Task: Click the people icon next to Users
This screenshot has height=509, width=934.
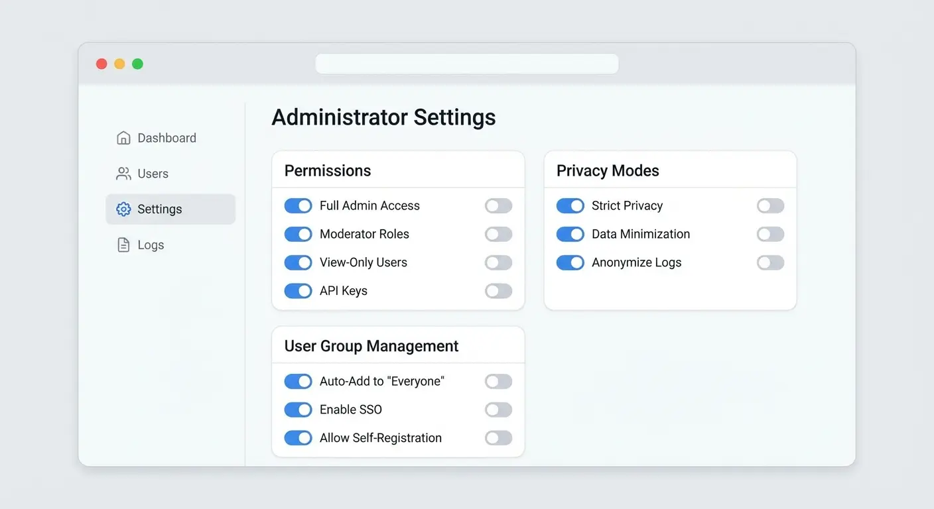Action: 123,173
